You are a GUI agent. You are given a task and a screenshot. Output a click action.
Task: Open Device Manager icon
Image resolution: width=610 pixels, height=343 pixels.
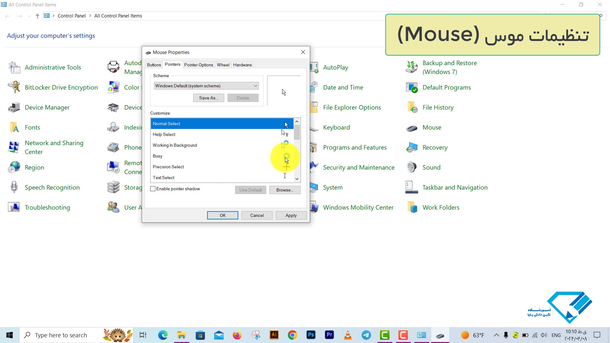pos(14,108)
